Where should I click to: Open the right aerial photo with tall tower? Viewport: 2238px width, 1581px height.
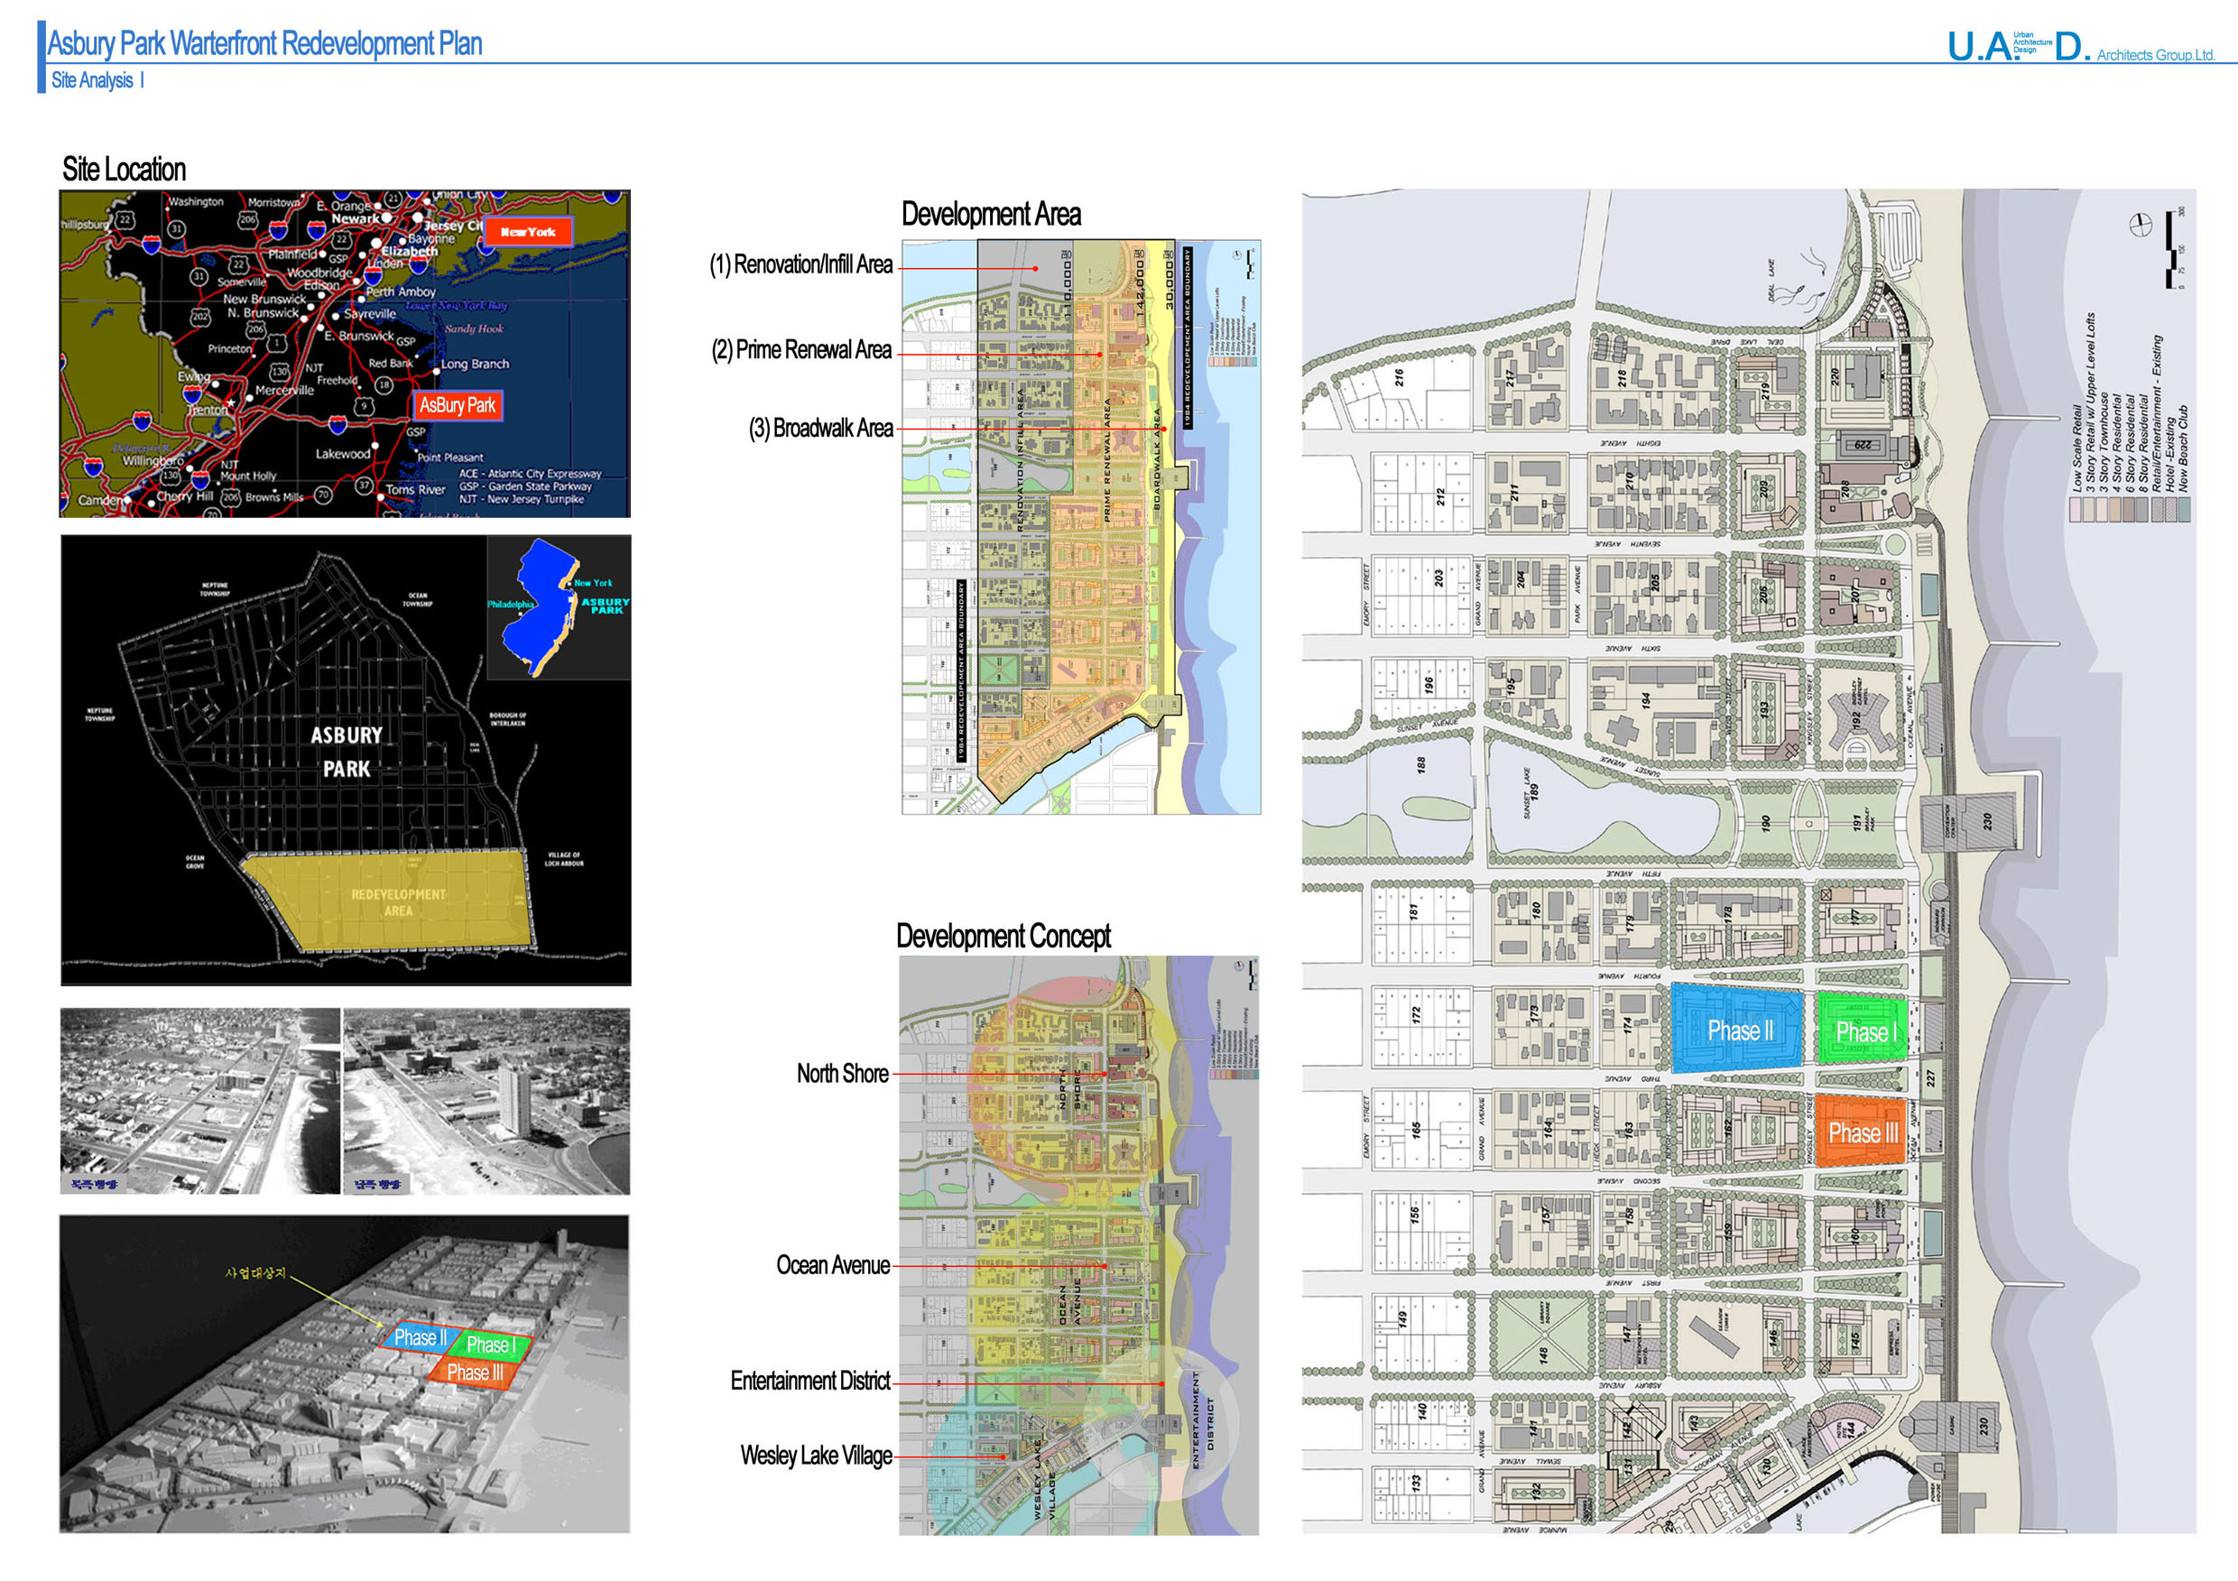coord(486,1100)
